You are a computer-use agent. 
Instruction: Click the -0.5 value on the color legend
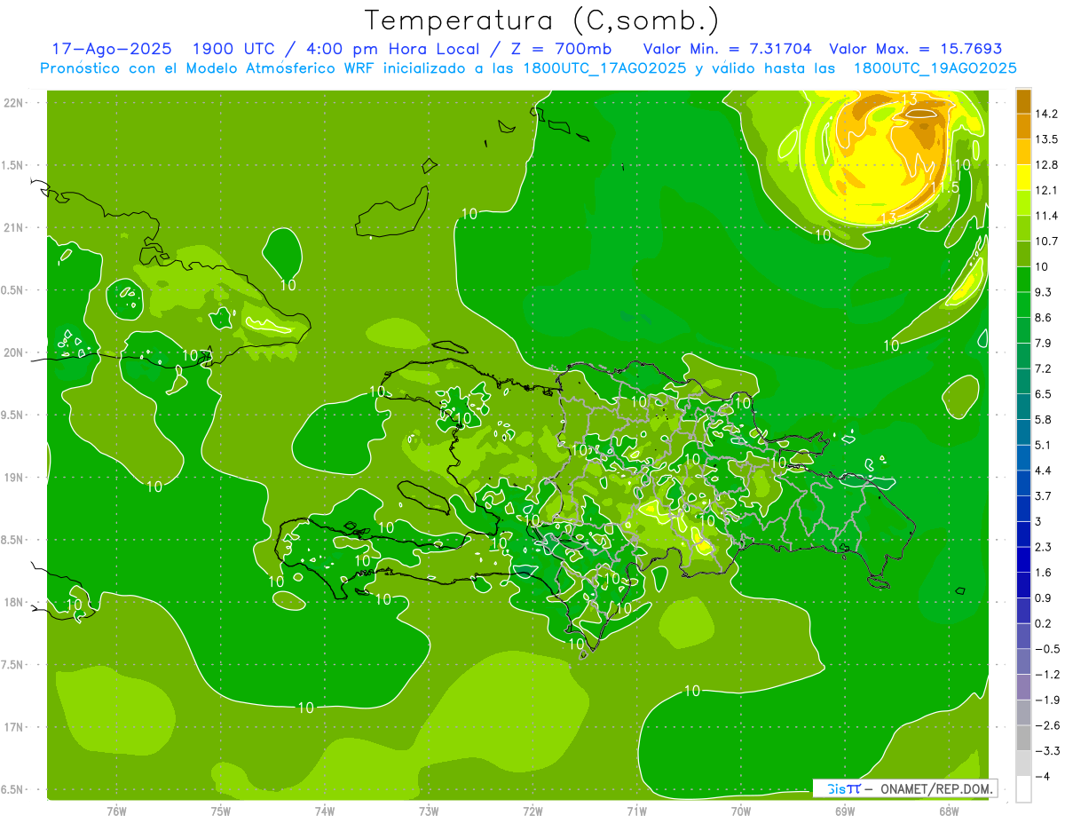click(x=1047, y=648)
